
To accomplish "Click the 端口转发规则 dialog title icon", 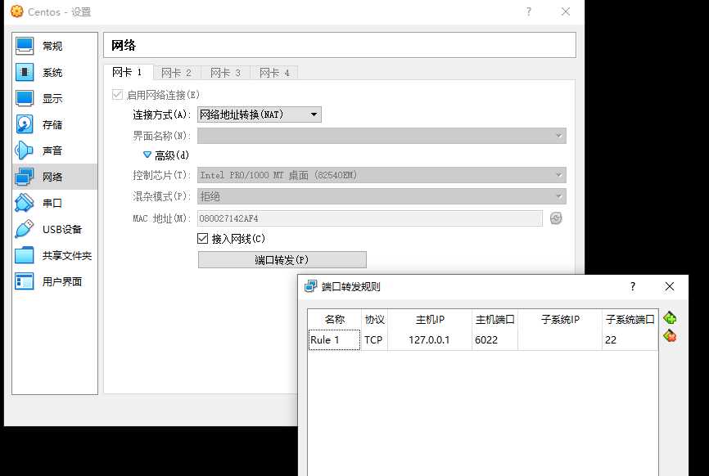I will tap(310, 286).
